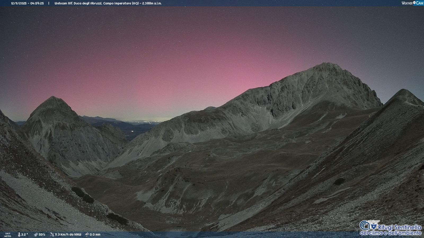Click the 2.388m s.l.m. altitude text

point(151,3)
